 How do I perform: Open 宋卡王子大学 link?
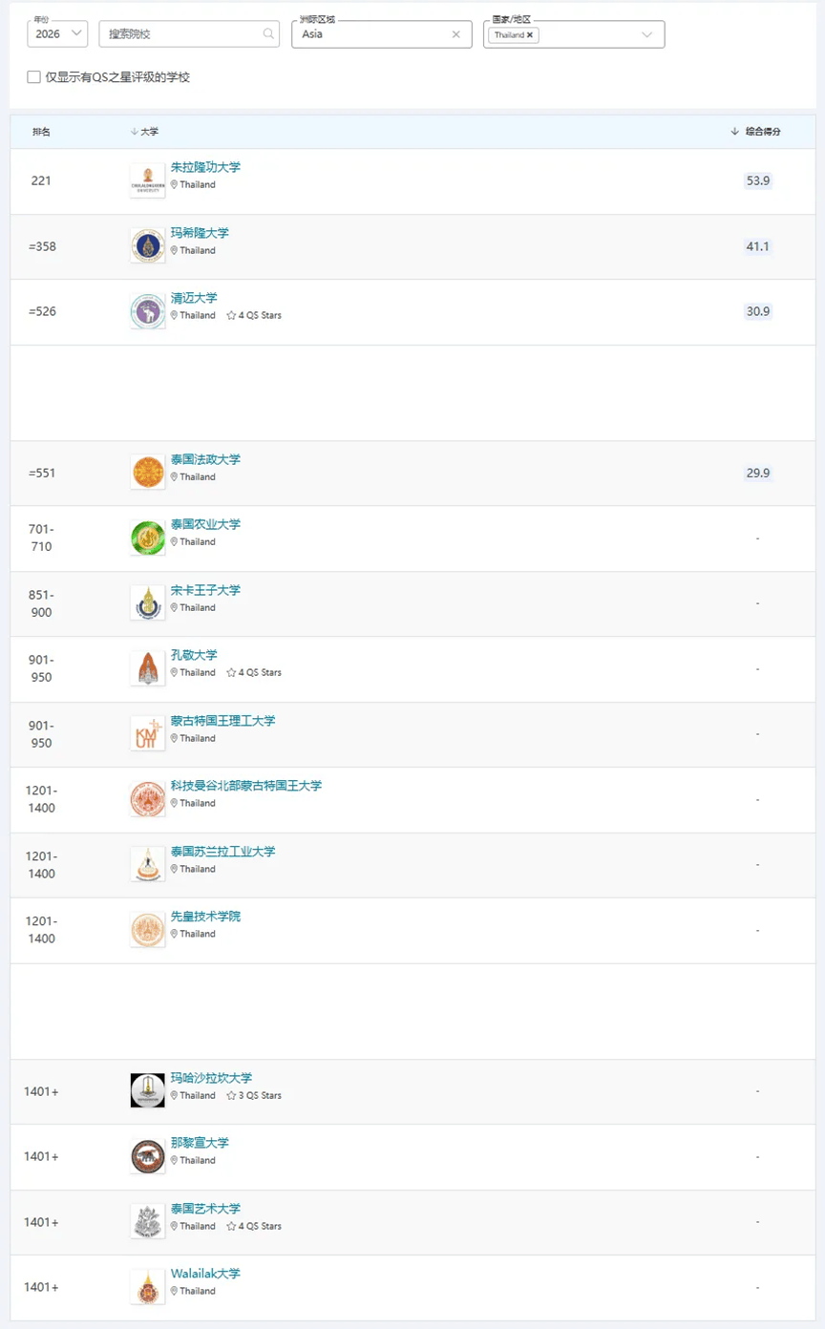(x=205, y=590)
